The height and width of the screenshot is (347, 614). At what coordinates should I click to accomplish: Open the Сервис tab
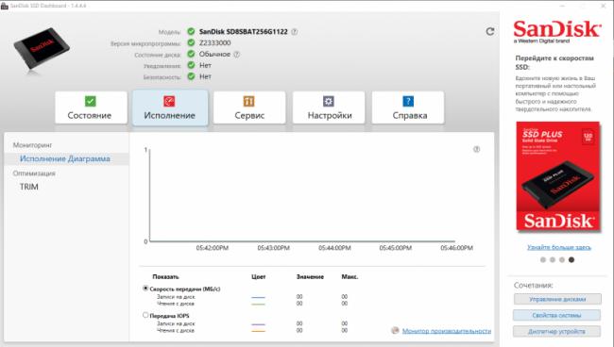pyautogui.click(x=249, y=107)
